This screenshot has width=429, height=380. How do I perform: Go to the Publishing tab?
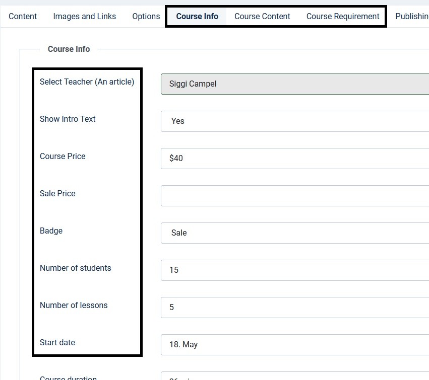411,16
